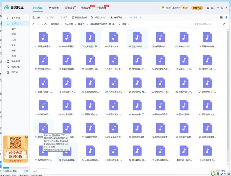Open the 最近使用 recent files section
The height and width of the screenshot is (176, 231).
(15, 18)
